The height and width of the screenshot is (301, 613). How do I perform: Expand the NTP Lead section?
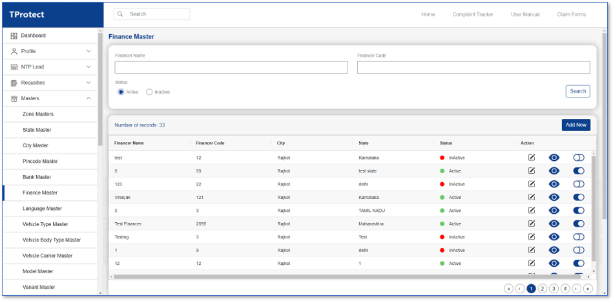pyautogui.click(x=88, y=67)
